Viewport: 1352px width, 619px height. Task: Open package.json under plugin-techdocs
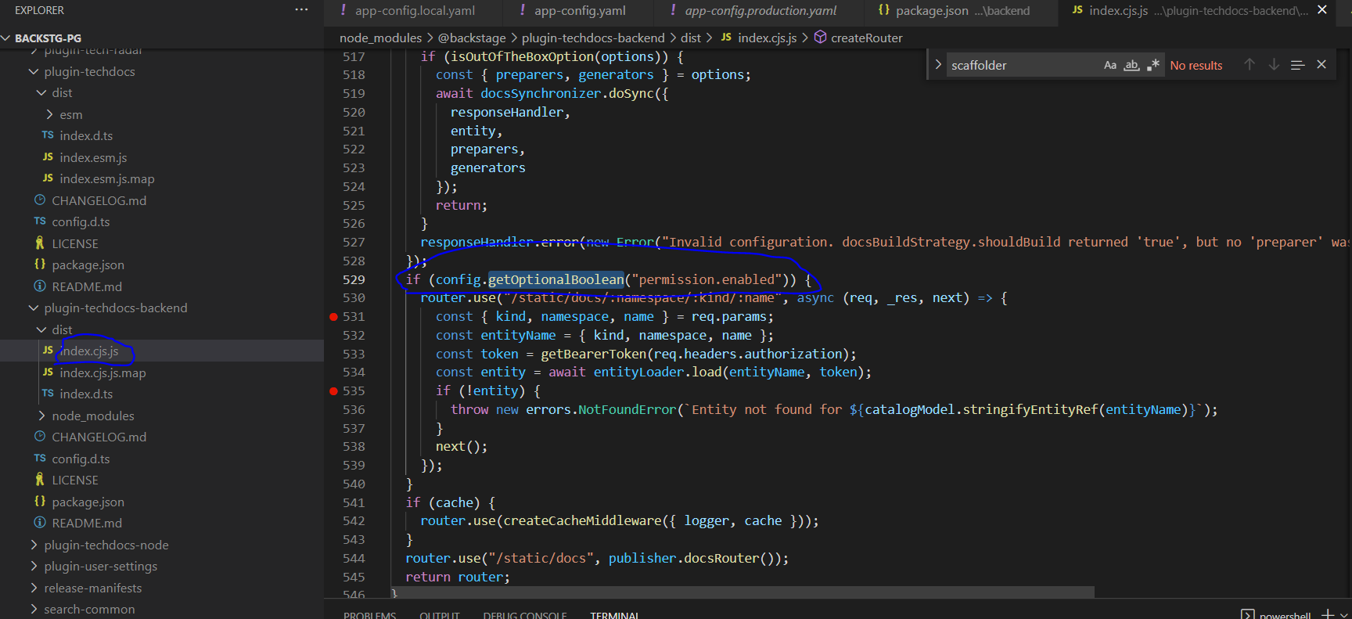(x=88, y=265)
